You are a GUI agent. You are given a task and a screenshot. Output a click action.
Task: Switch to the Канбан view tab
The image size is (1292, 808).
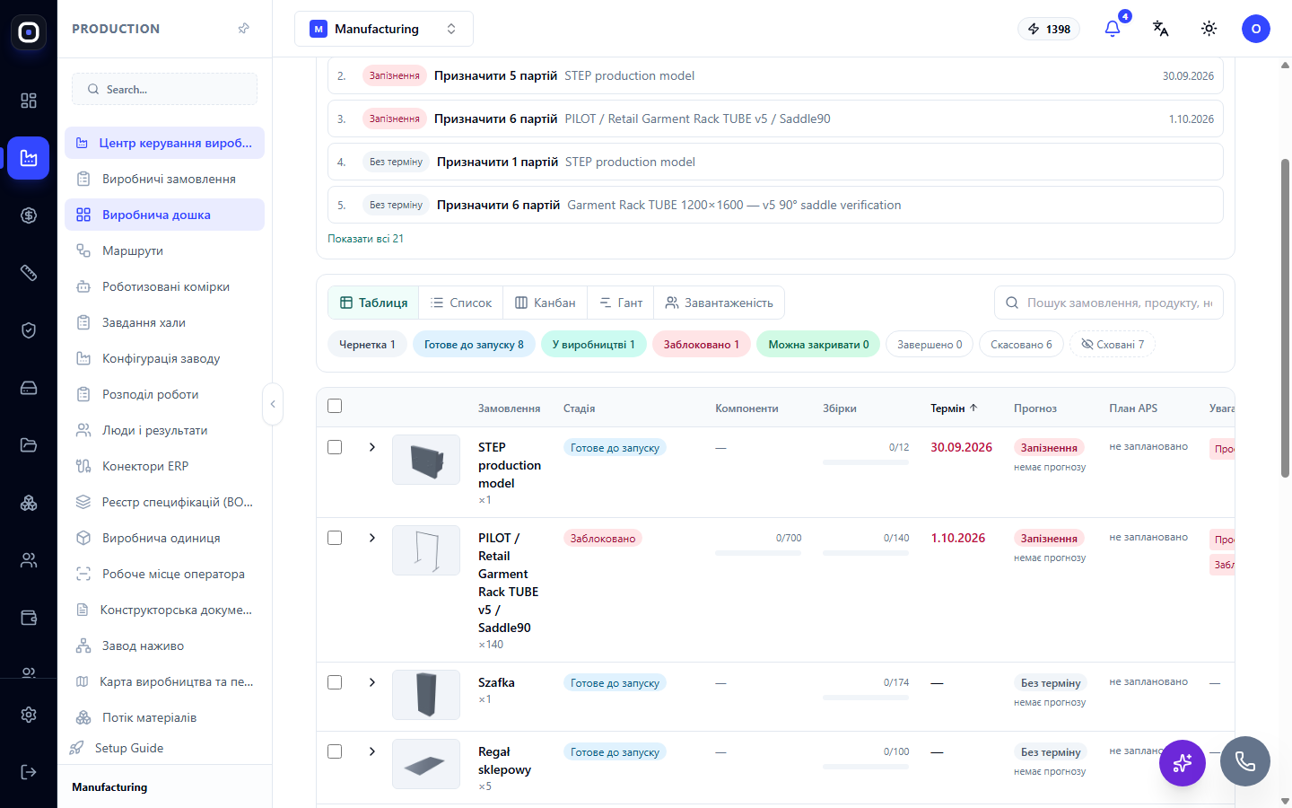(x=546, y=303)
